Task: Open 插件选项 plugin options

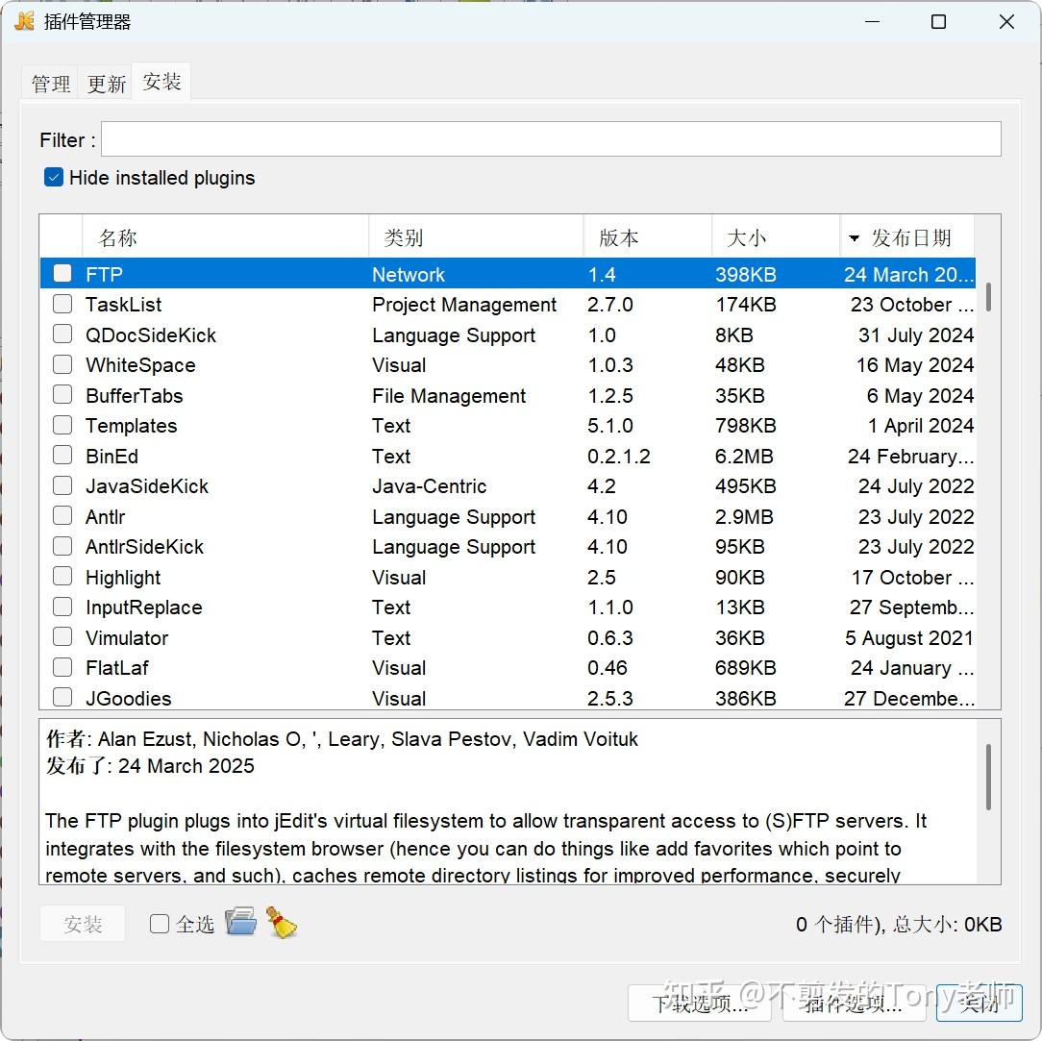Action: (853, 1004)
